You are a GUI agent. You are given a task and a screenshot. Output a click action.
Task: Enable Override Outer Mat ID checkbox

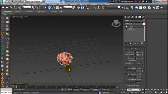127,74
